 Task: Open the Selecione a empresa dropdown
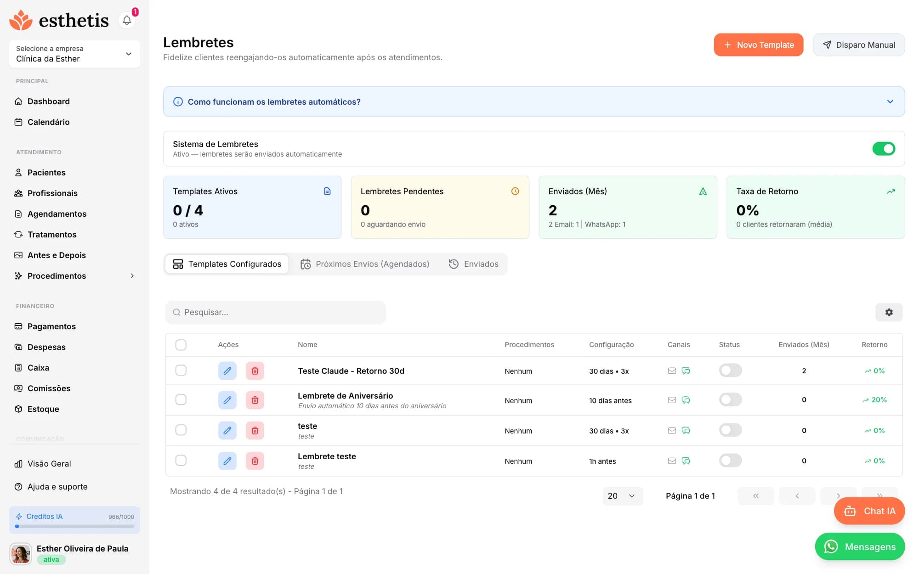(74, 54)
